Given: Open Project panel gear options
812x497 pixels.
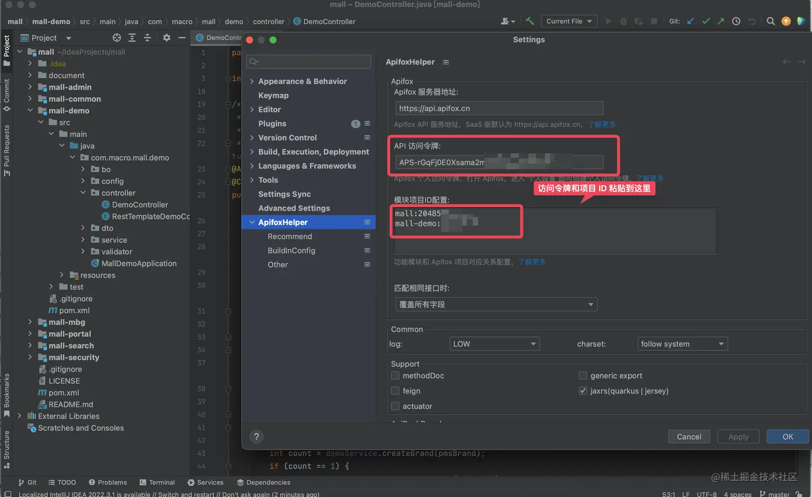Looking at the screenshot, I should pos(166,38).
